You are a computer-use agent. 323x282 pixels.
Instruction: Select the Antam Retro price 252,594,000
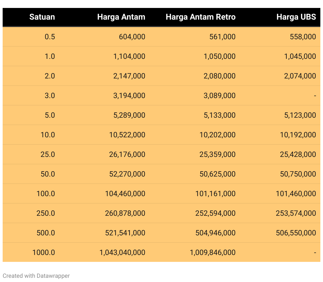coord(215,213)
